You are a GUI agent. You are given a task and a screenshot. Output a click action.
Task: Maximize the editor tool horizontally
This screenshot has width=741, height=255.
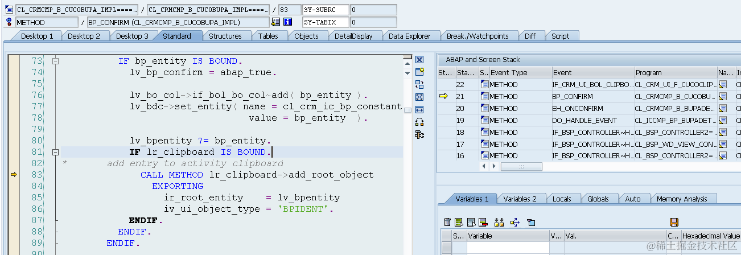(419, 109)
